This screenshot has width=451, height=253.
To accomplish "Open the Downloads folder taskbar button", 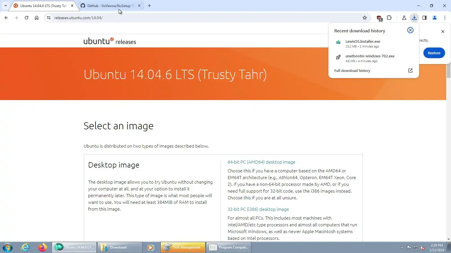I will click(x=120, y=247).
